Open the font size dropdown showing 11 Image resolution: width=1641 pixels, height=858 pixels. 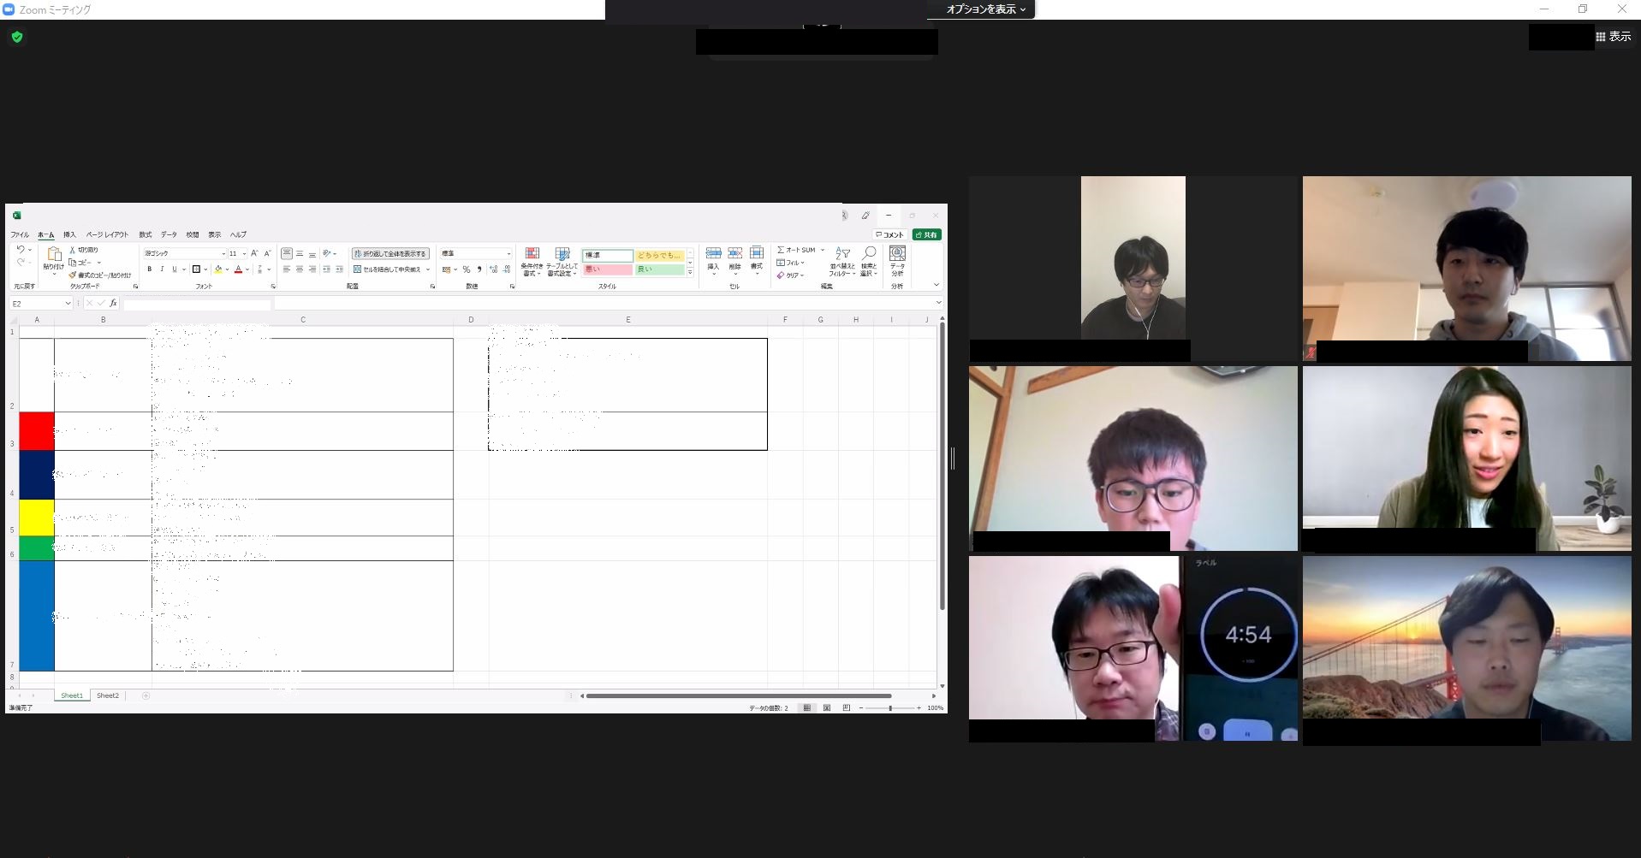point(244,254)
